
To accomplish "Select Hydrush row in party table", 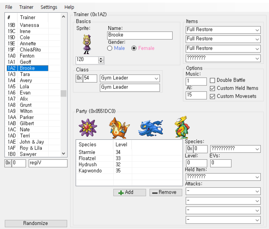I will pos(129,165).
